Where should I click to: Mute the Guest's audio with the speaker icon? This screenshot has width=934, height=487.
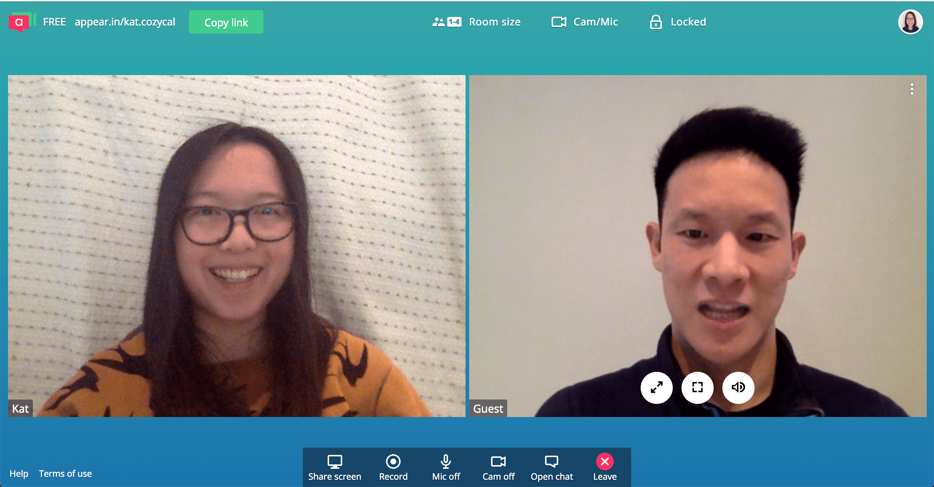coord(738,388)
